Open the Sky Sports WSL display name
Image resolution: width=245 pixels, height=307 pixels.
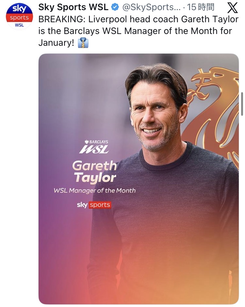(73, 7)
